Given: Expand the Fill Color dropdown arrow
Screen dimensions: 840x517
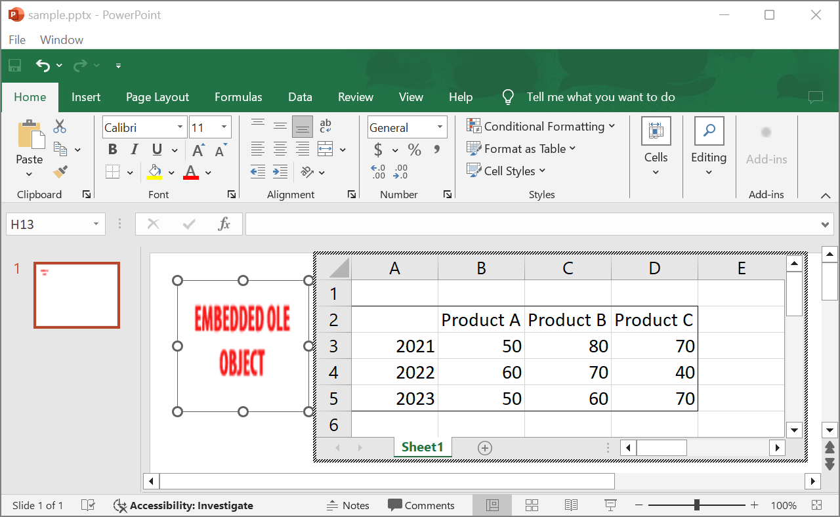Looking at the screenshot, I should 171,171.
